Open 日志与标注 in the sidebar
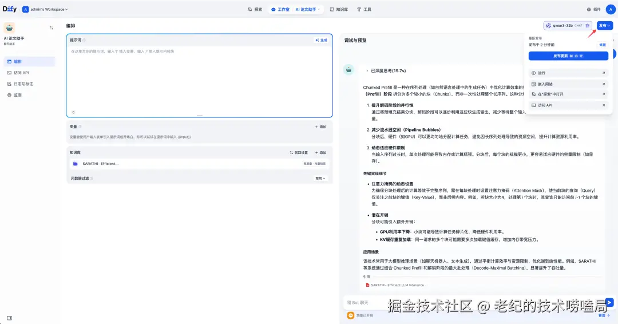 pyautogui.click(x=30, y=84)
